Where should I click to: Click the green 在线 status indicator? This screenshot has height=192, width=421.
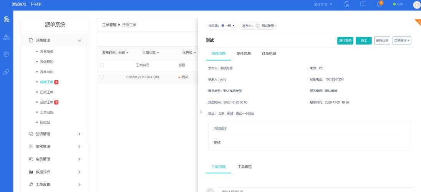pos(398,4)
